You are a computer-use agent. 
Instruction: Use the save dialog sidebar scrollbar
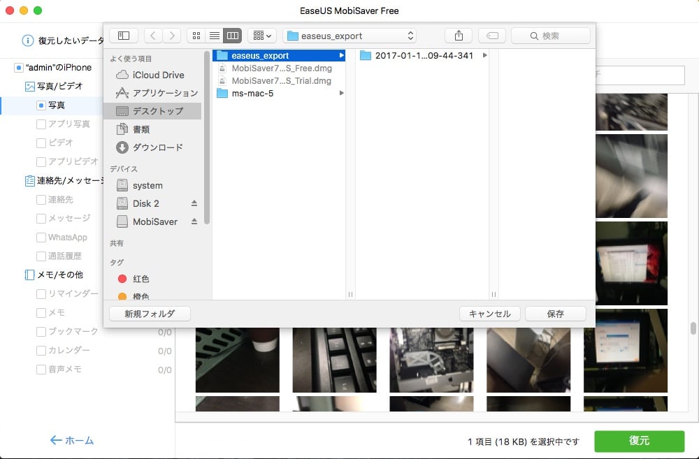point(207,138)
